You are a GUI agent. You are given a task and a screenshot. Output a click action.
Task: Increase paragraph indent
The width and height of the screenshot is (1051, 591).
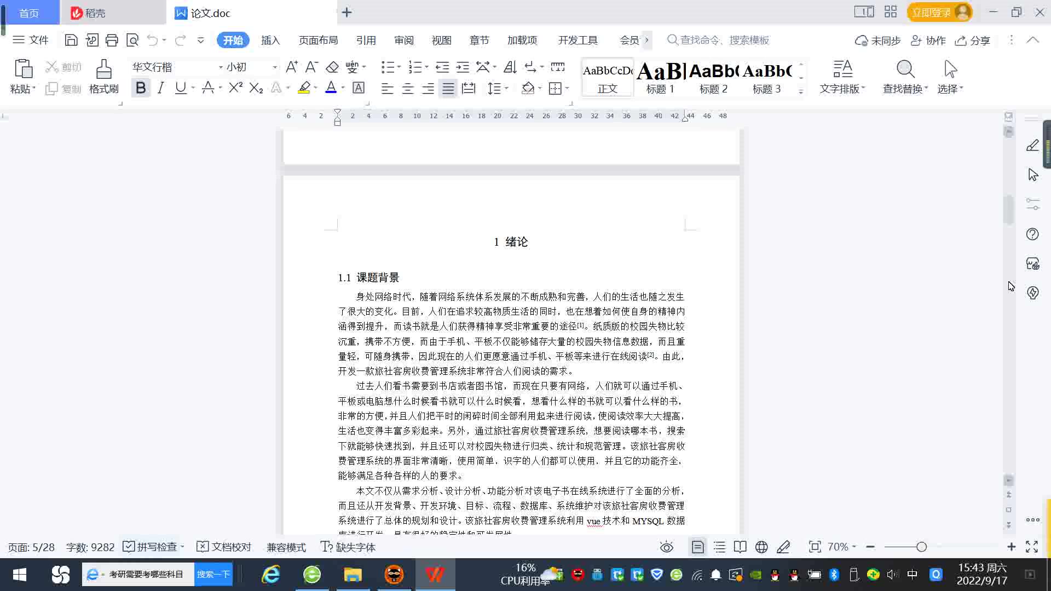(463, 67)
